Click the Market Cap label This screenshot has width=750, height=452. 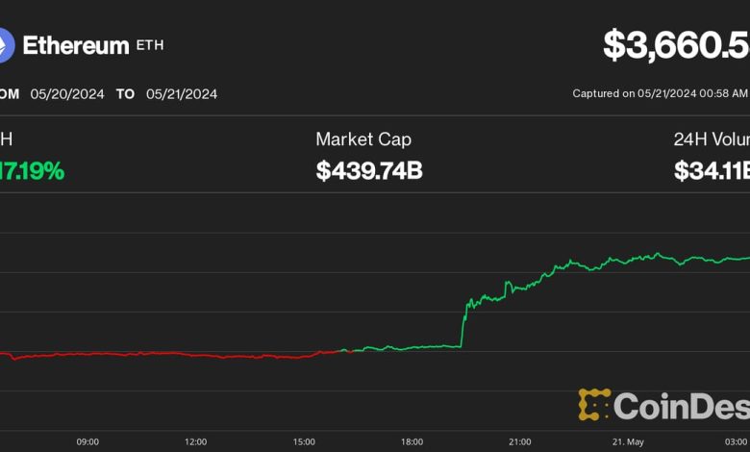pyautogui.click(x=362, y=139)
